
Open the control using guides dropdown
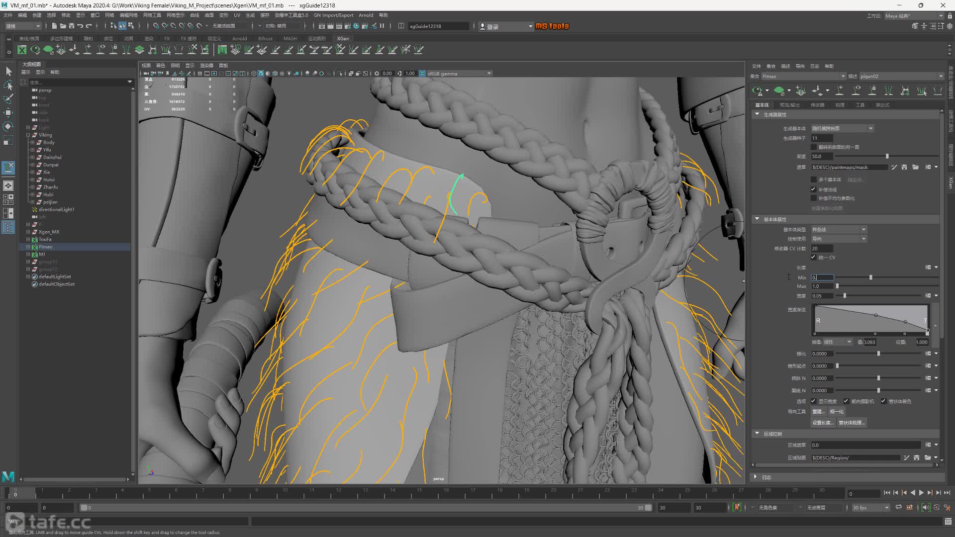coord(839,239)
